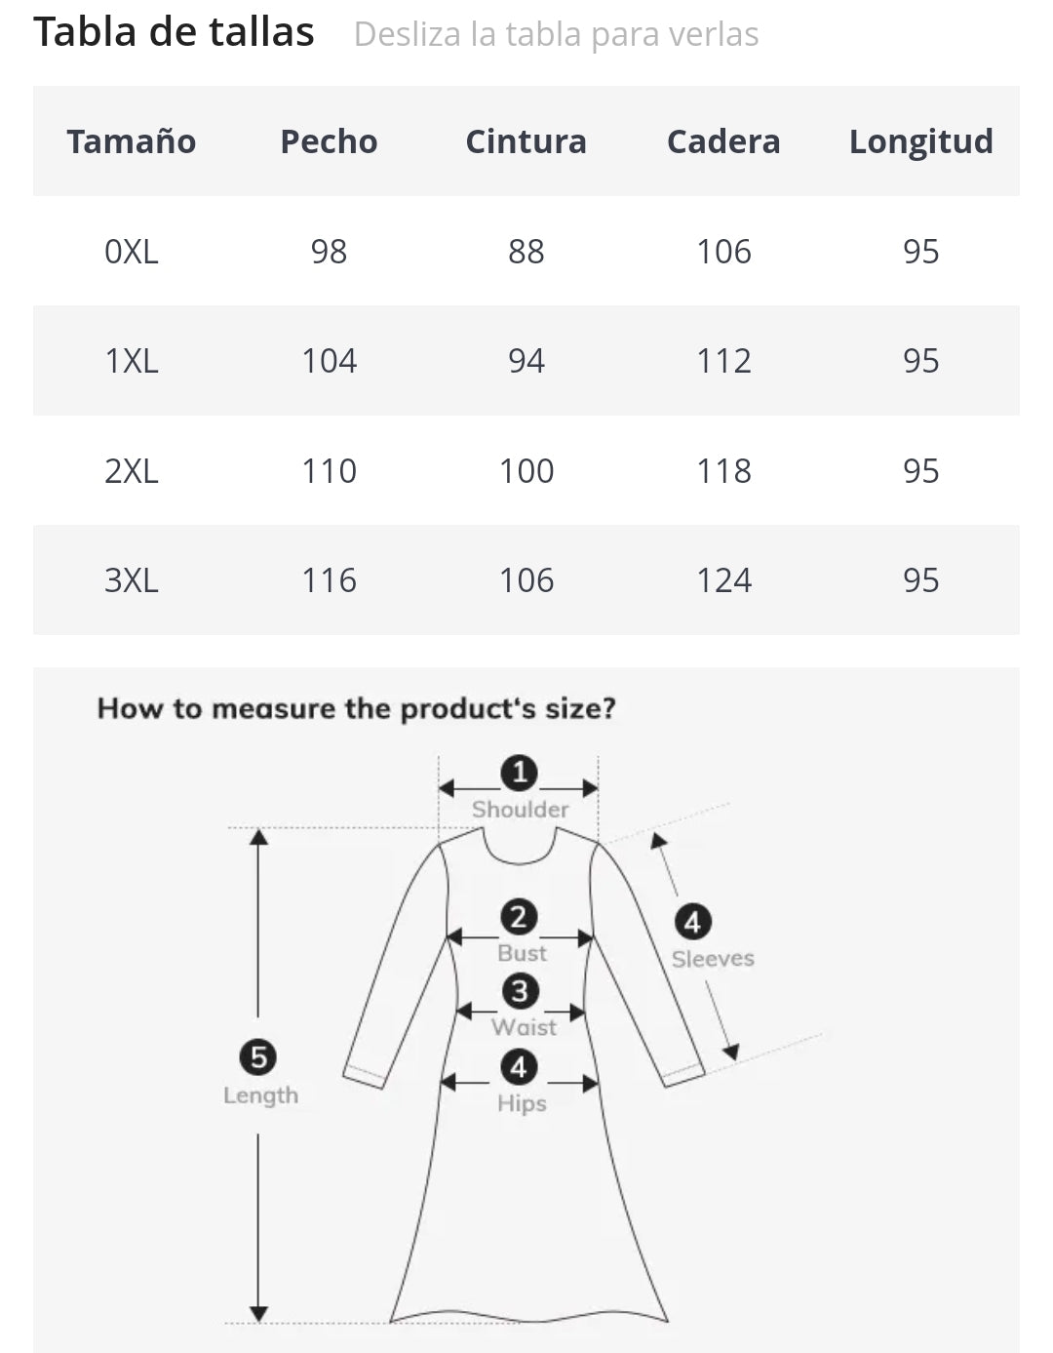1053x1353 pixels.
Task: Select the Longitud column header
Action: tap(920, 141)
